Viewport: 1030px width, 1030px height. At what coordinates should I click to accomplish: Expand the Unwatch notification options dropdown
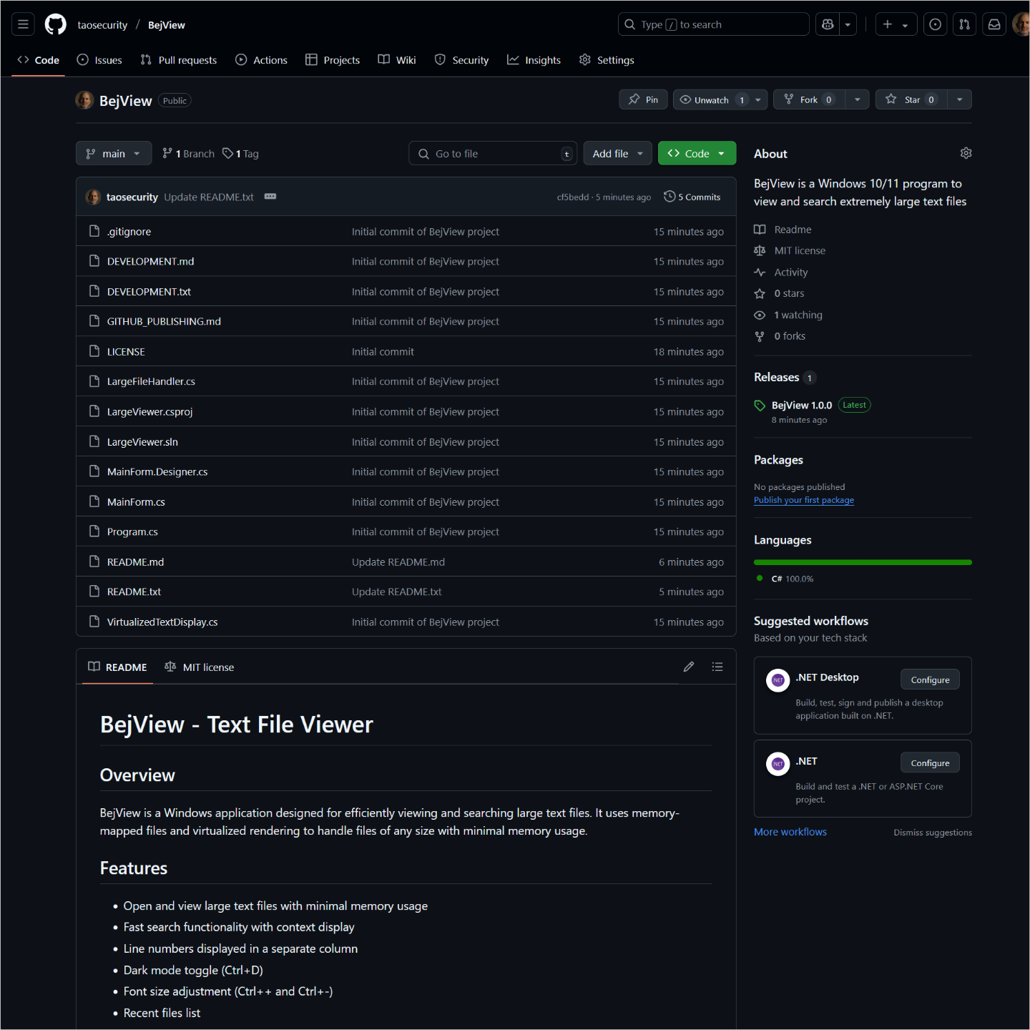[x=758, y=99]
